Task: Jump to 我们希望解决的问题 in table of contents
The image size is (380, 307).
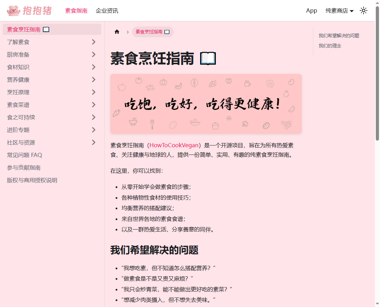Action: 339,36
